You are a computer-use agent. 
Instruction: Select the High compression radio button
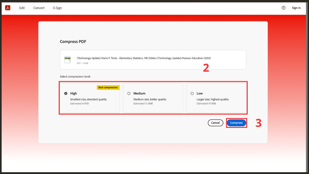(x=66, y=93)
